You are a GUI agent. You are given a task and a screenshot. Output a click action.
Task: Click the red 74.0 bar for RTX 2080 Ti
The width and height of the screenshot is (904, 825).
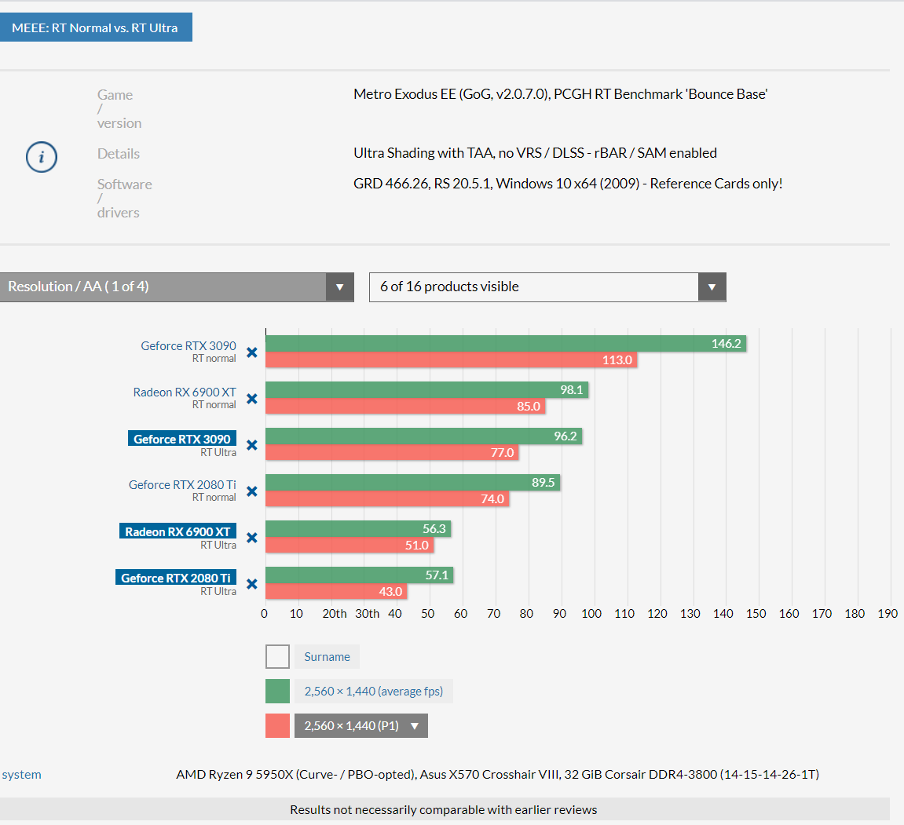pos(387,499)
